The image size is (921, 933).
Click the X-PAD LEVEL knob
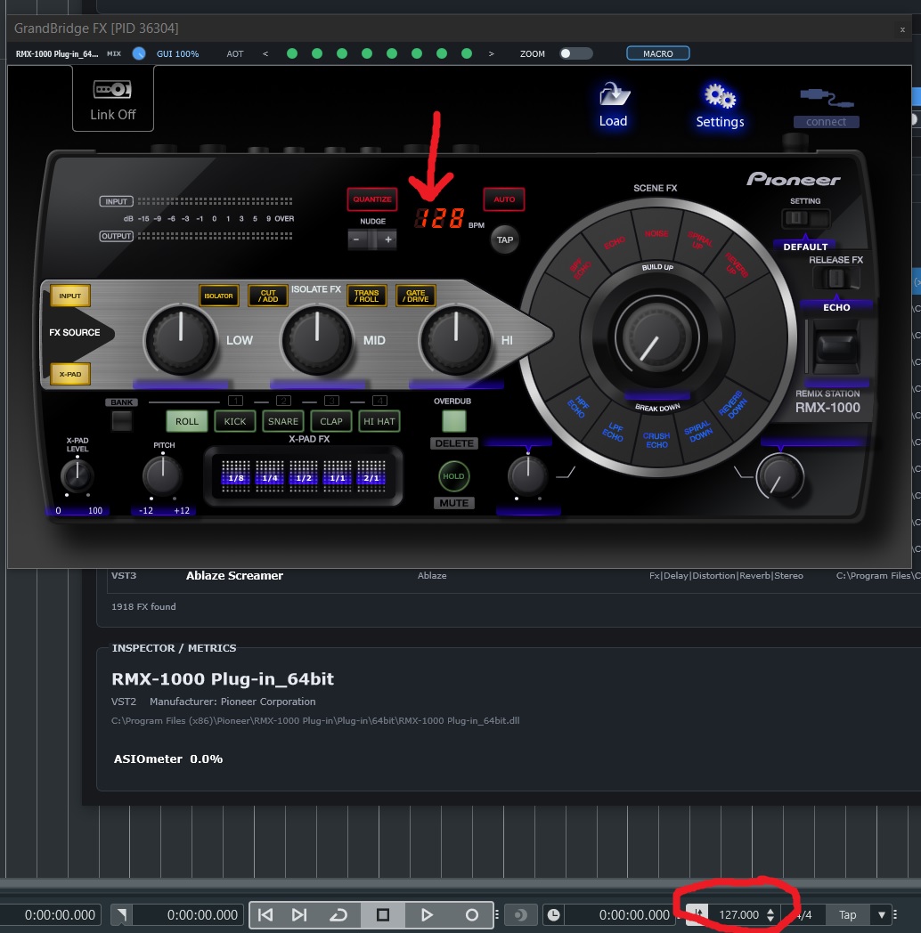coord(77,475)
